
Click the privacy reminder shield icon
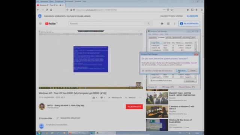tap(40, 16)
